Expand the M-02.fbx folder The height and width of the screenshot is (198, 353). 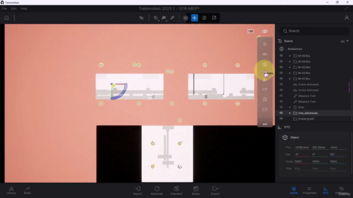290,73
